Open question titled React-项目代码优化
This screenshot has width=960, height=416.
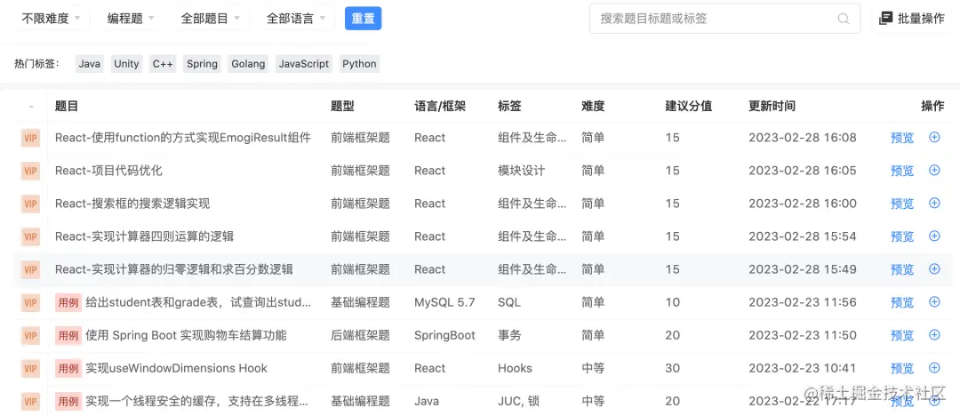point(108,171)
